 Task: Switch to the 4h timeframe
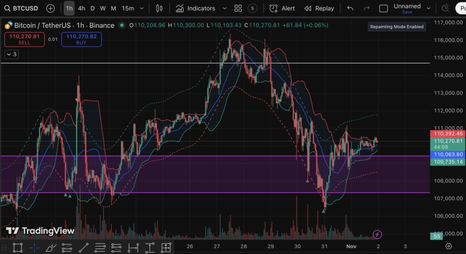click(81, 8)
